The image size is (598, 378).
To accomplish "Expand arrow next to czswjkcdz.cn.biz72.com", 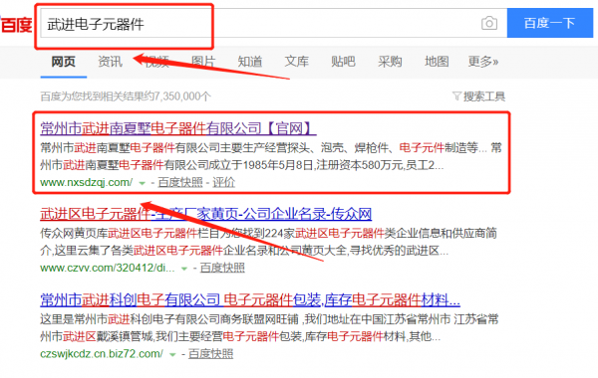I will click(172, 354).
